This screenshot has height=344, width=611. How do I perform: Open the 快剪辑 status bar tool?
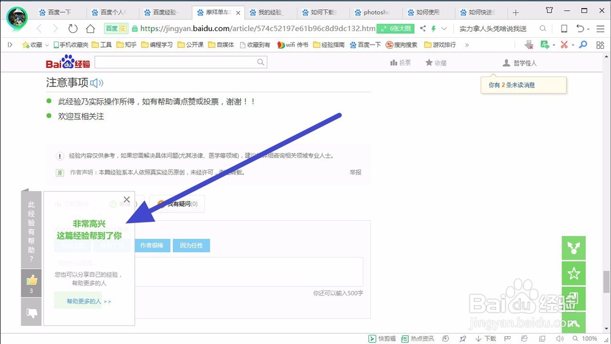[x=382, y=339]
